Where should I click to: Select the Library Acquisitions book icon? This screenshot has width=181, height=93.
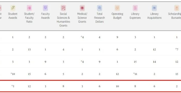(x=154, y=8)
